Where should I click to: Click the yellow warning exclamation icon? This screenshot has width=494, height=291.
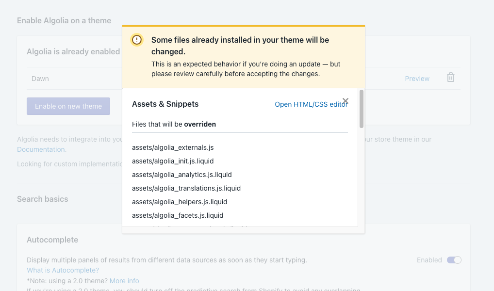tap(137, 40)
